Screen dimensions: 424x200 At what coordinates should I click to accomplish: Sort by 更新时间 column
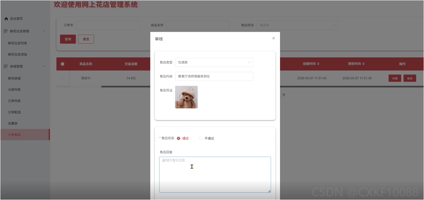356,64
